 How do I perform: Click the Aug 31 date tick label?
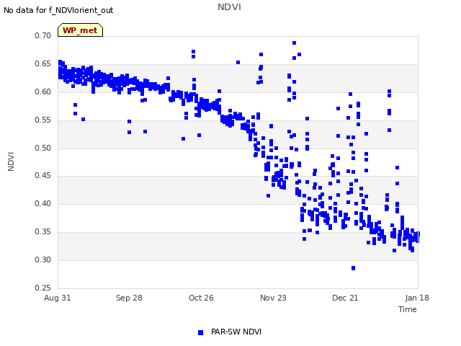(58, 298)
